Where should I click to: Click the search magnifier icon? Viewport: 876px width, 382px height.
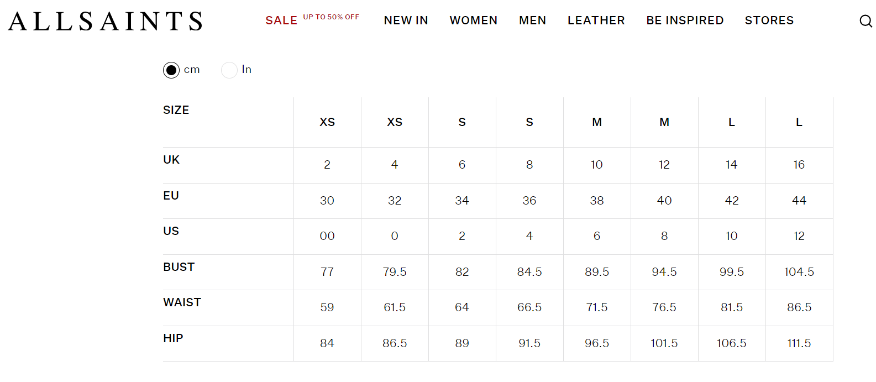pos(865,21)
